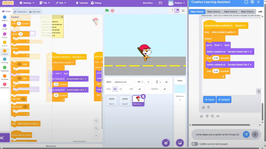Image resolution: width=266 pixels, height=149 pixels.
Task: Open the File menu
Action: (x=45, y=3)
